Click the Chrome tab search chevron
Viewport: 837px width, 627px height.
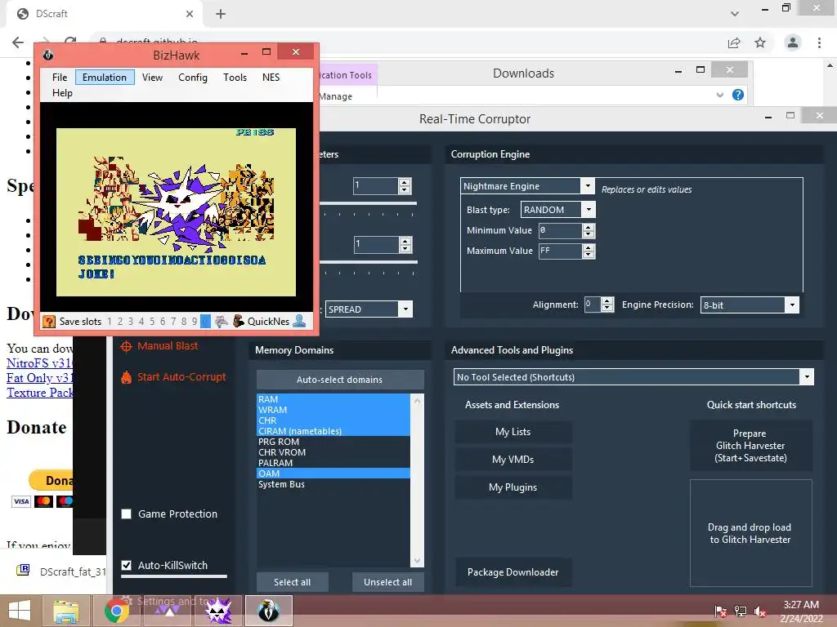tap(735, 14)
